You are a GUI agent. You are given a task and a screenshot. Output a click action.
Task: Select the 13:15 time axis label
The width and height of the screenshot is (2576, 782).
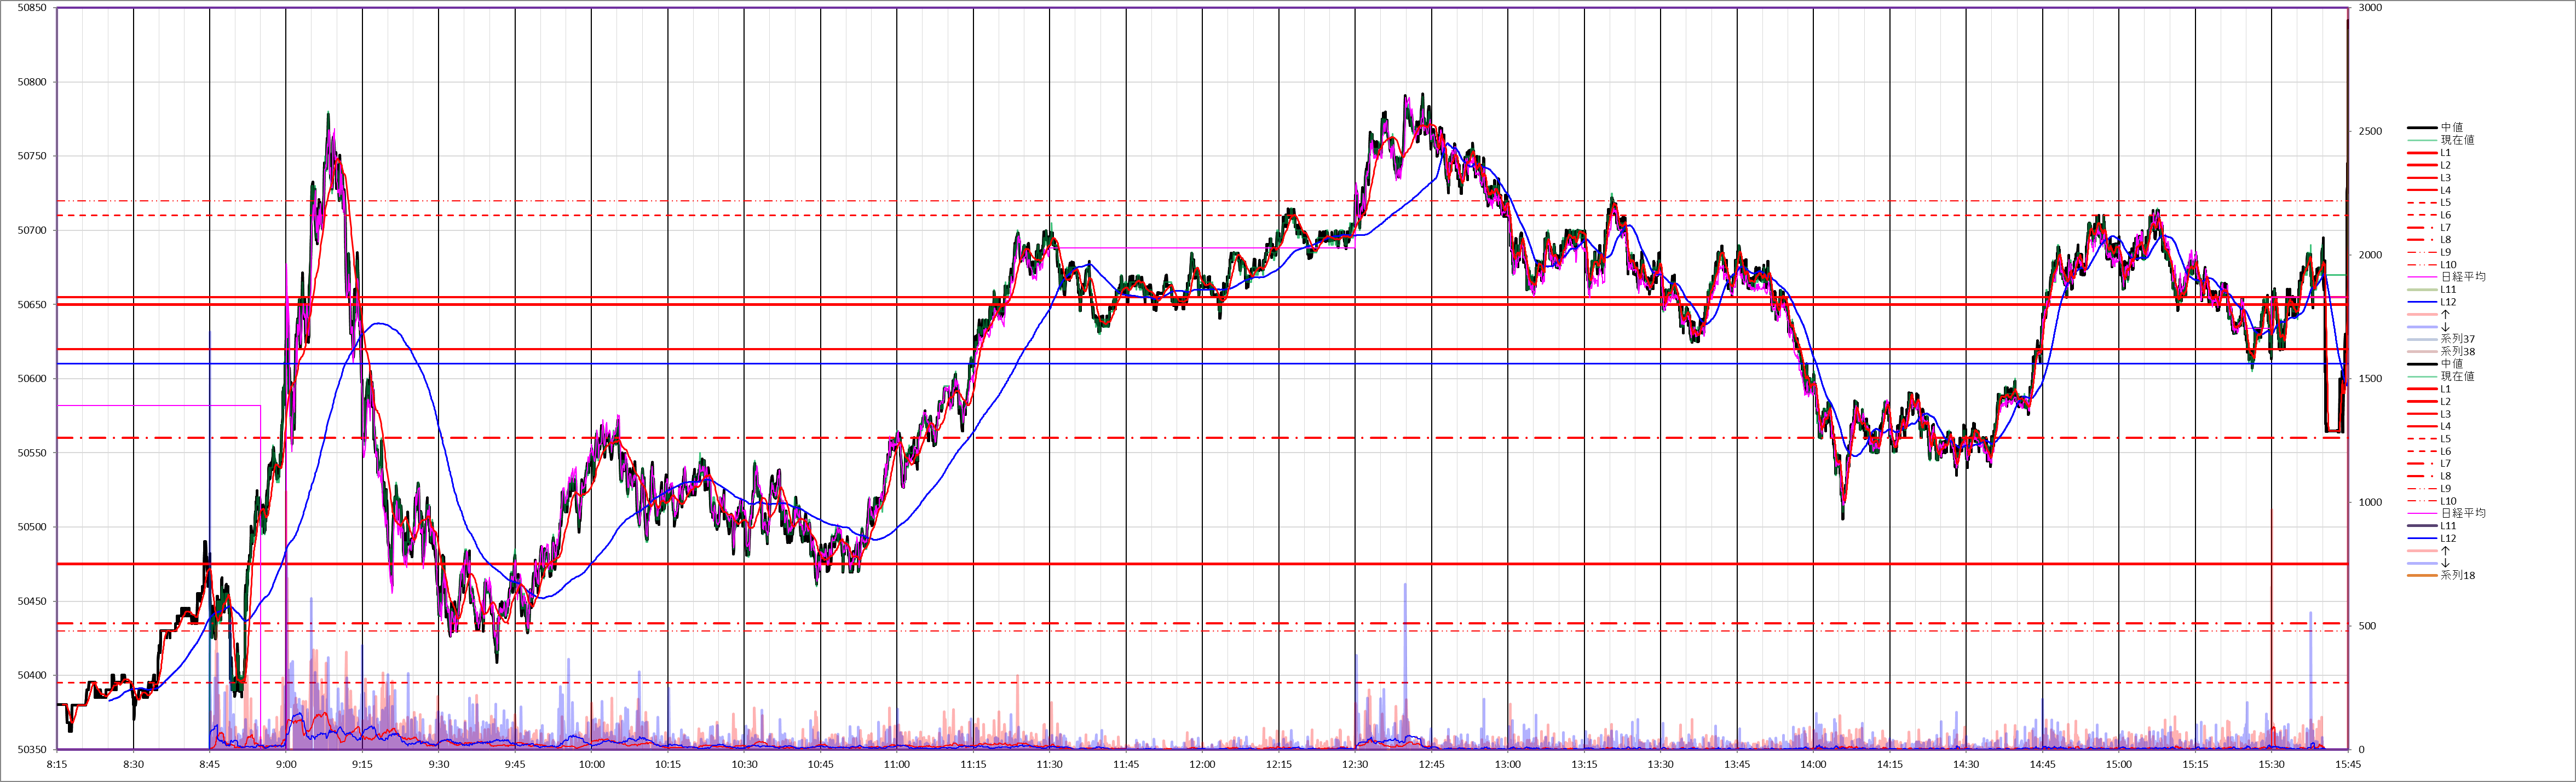[1584, 765]
